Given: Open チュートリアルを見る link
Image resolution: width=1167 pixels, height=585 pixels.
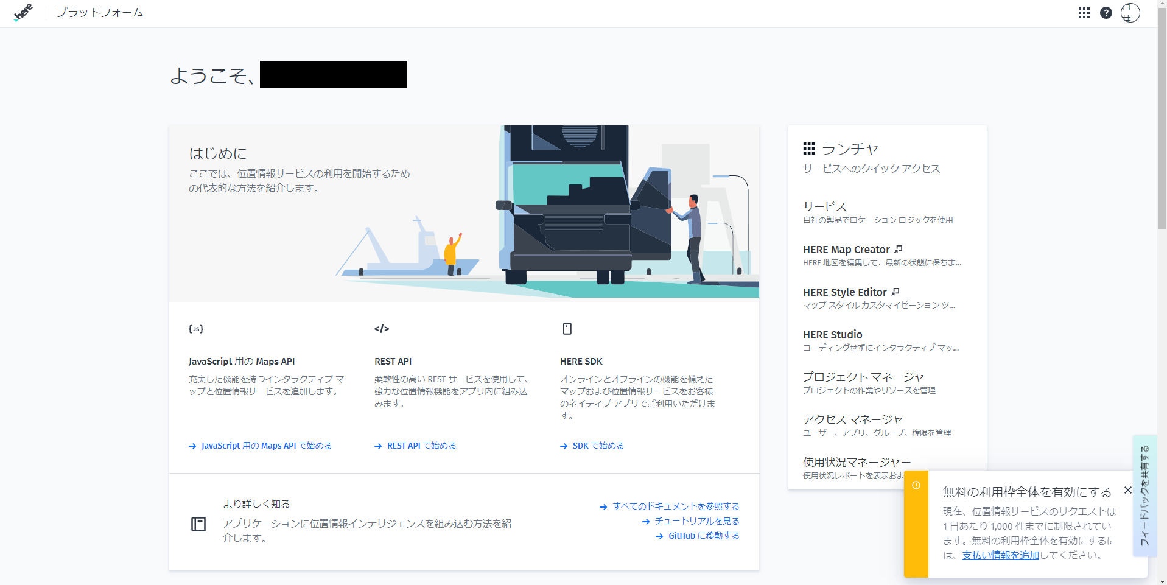Looking at the screenshot, I should (x=697, y=521).
